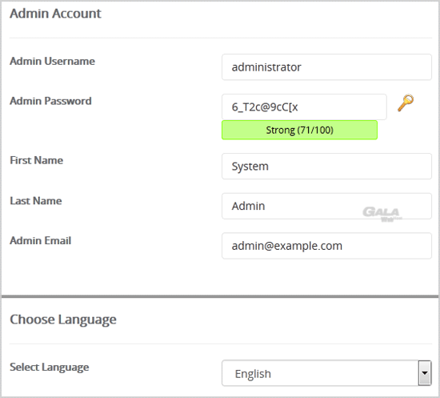The height and width of the screenshot is (398, 440).
Task: Click the Last Name label
Action: point(36,200)
